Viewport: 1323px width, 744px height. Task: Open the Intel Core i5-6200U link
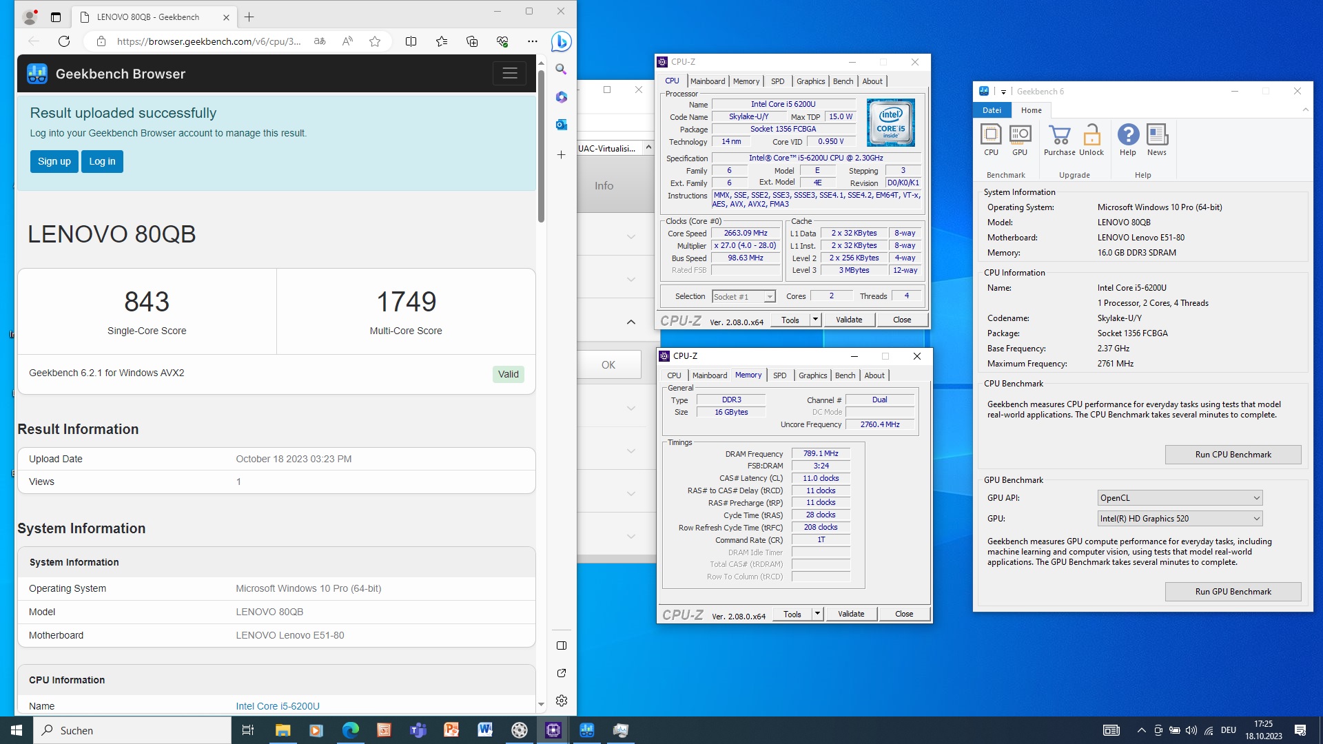pos(278,706)
